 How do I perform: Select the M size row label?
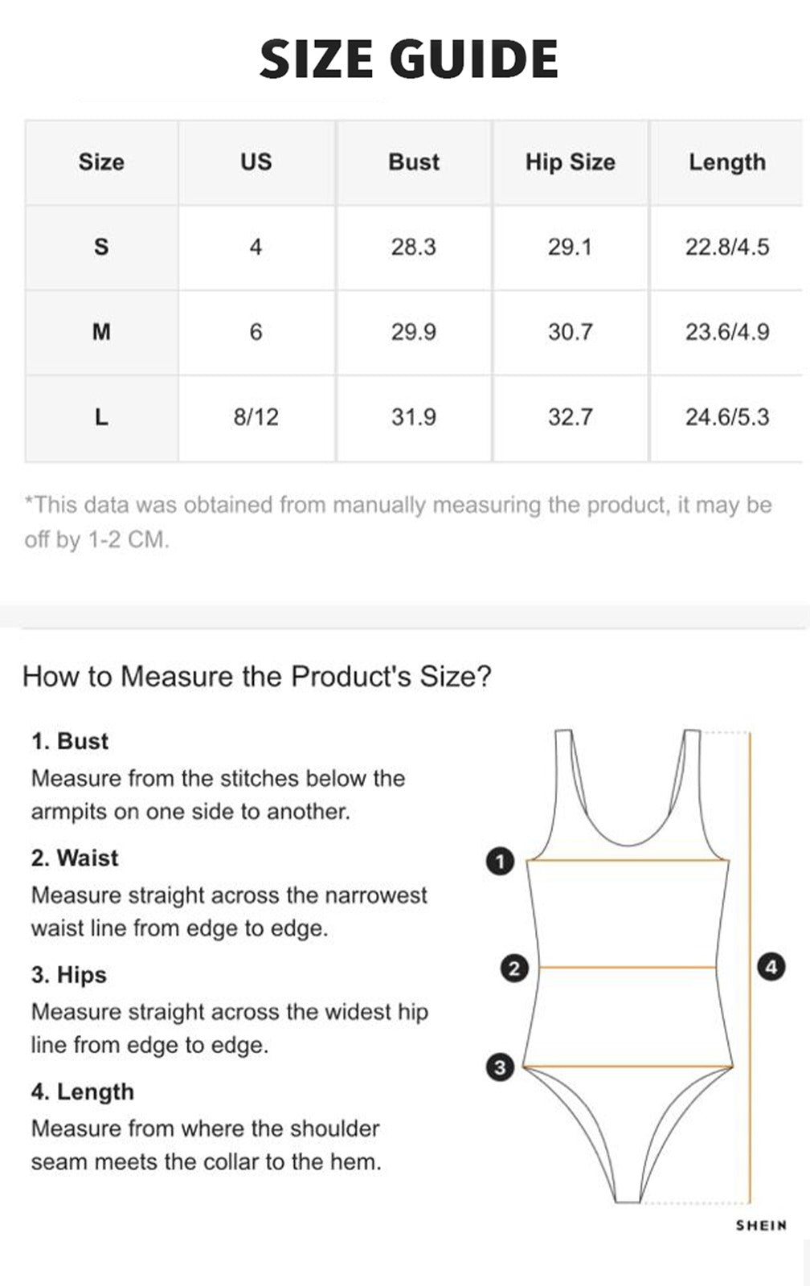pyautogui.click(x=101, y=332)
